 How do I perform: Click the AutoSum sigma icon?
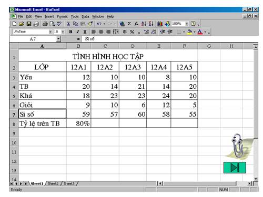click(129, 24)
